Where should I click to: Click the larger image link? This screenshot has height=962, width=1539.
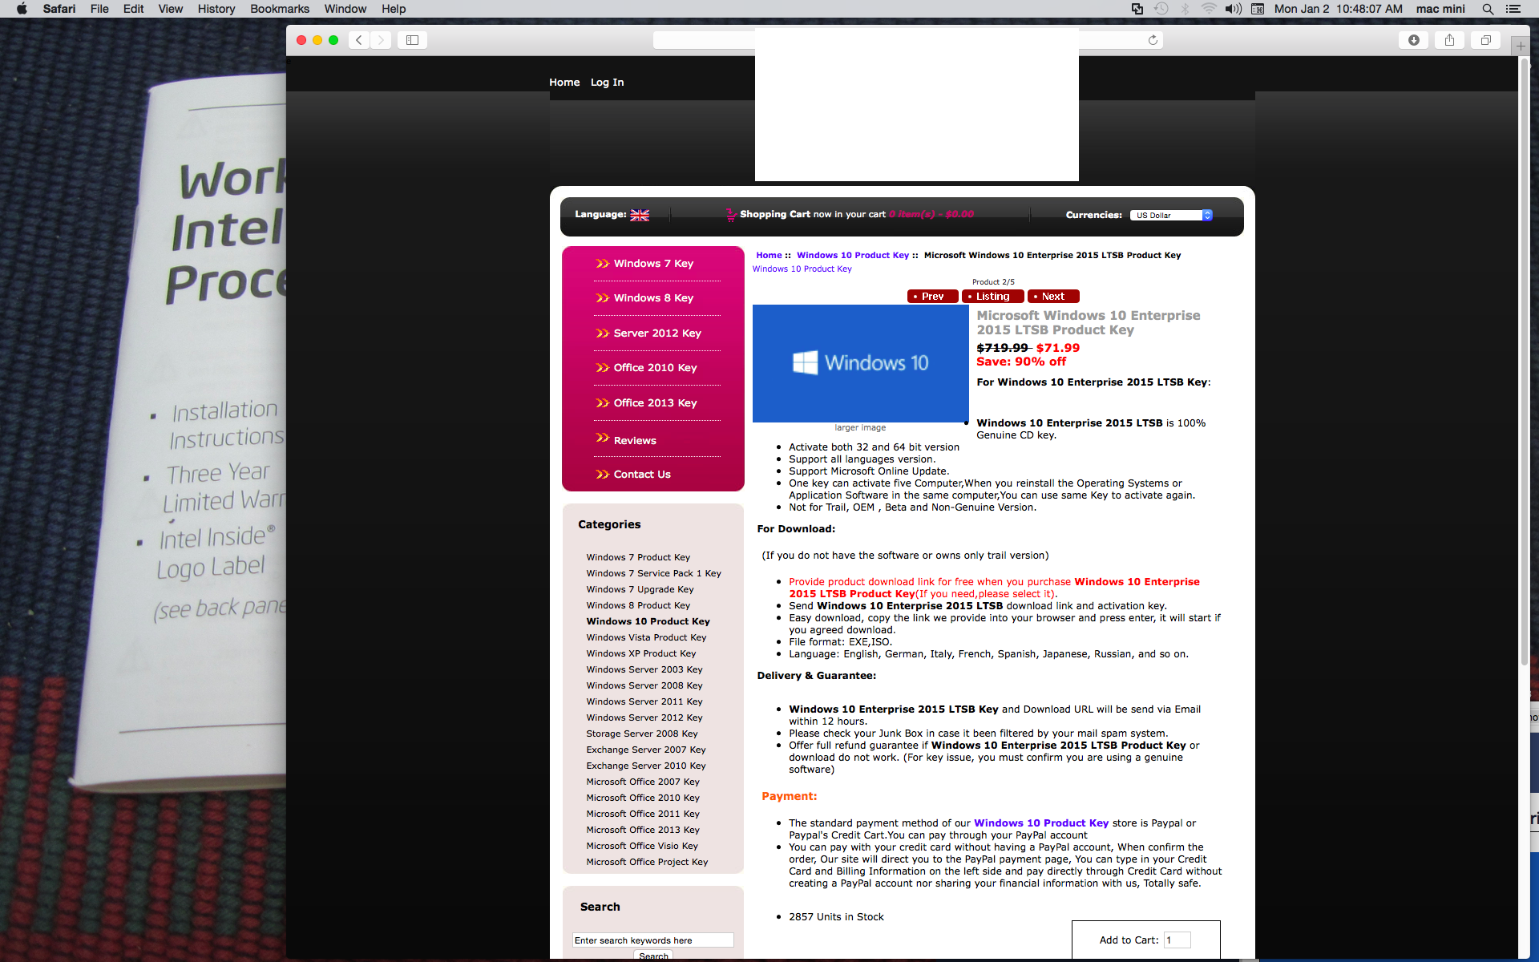860,427
